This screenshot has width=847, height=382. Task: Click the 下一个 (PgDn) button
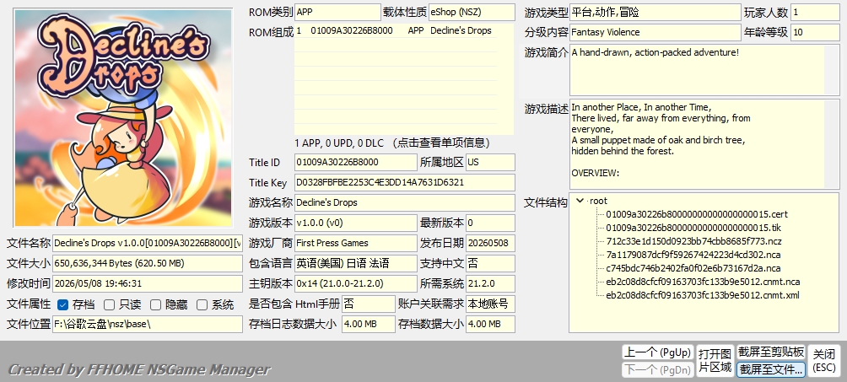click(x=657, y=369)
